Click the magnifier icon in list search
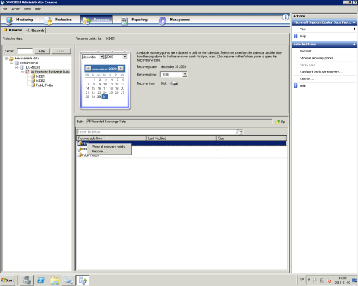 point(237,132)
